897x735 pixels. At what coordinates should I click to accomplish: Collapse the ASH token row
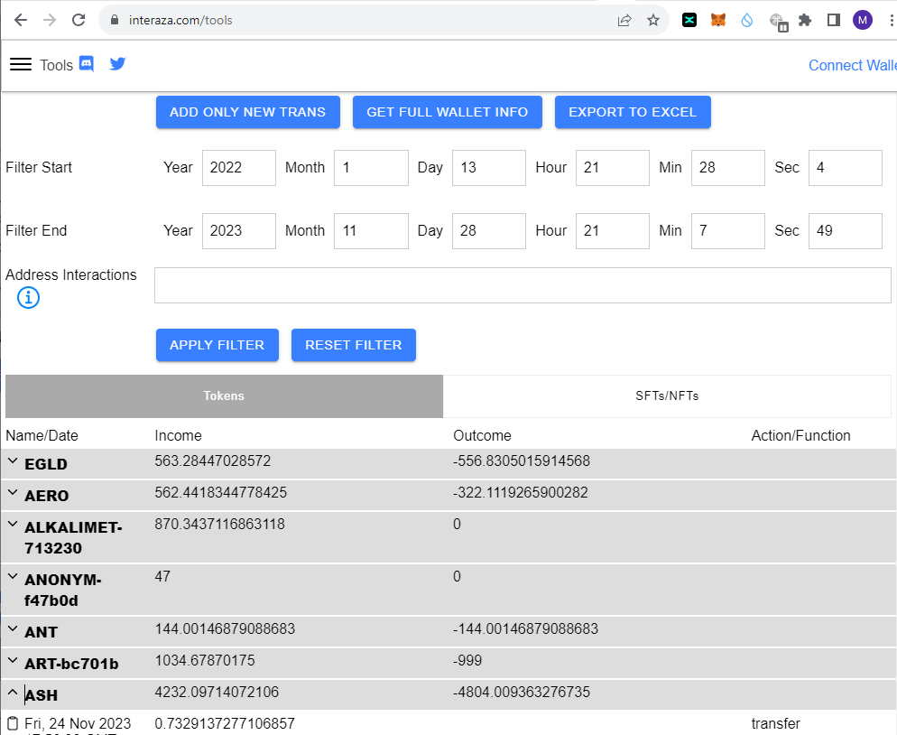[x=12, y=691]
